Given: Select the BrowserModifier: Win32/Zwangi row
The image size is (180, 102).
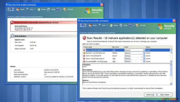Looking at the screenshot, I should [x=126, y=62].
